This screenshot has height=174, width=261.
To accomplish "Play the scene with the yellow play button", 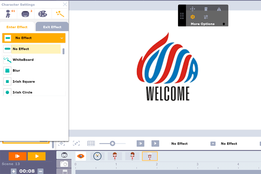I will [36, 156].
